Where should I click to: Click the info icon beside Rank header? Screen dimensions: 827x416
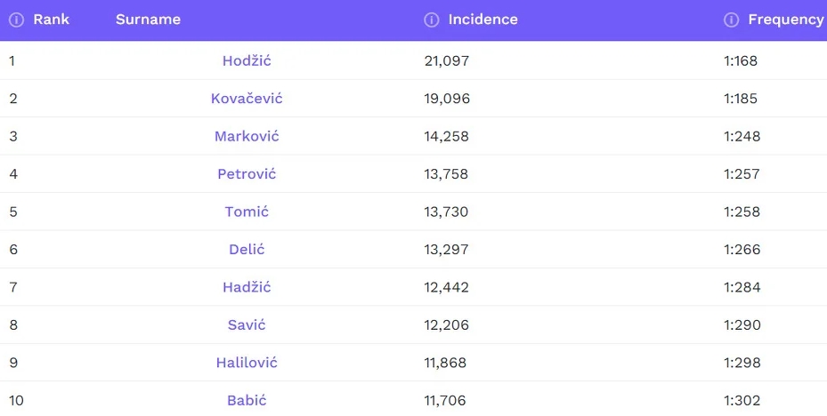pyautogui.click(x=16, y=20)
